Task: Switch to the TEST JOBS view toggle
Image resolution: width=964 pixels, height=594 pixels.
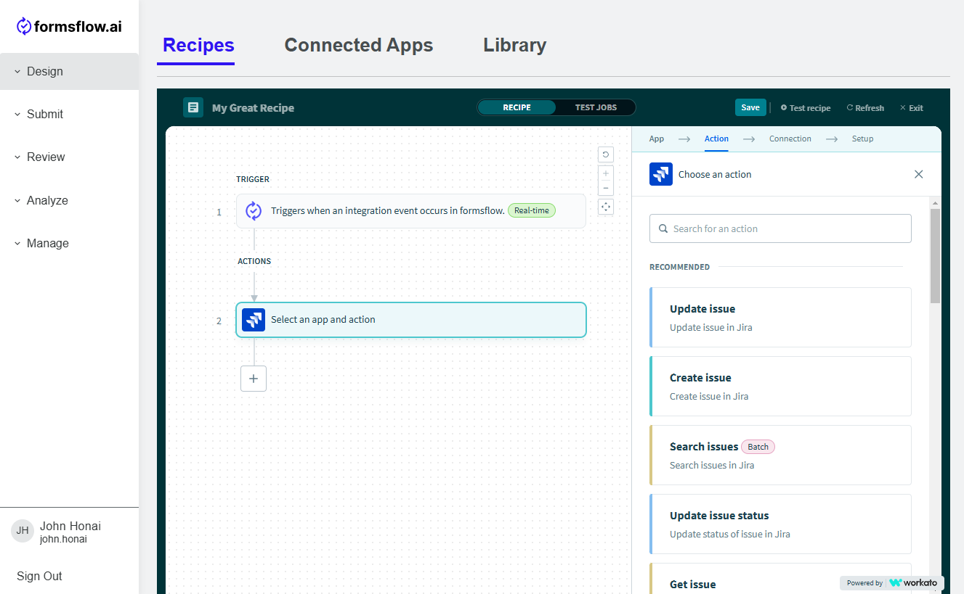Action: click(x=596, y=107)
